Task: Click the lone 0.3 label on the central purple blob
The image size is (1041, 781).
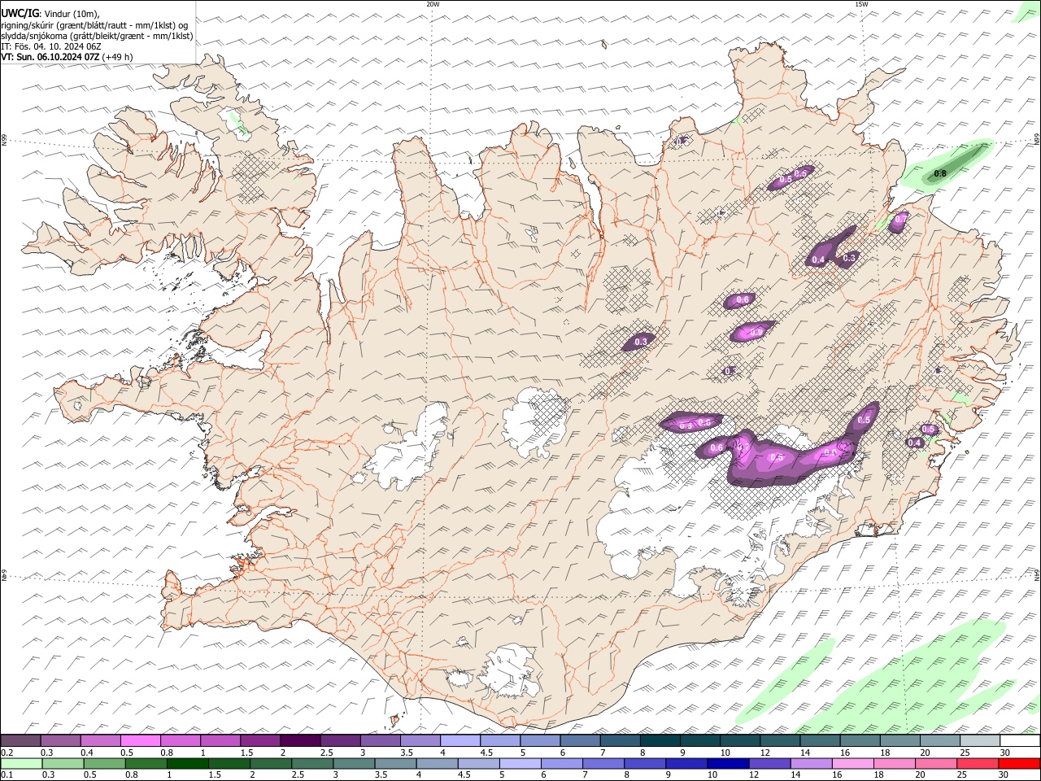Action: point(641,342)
